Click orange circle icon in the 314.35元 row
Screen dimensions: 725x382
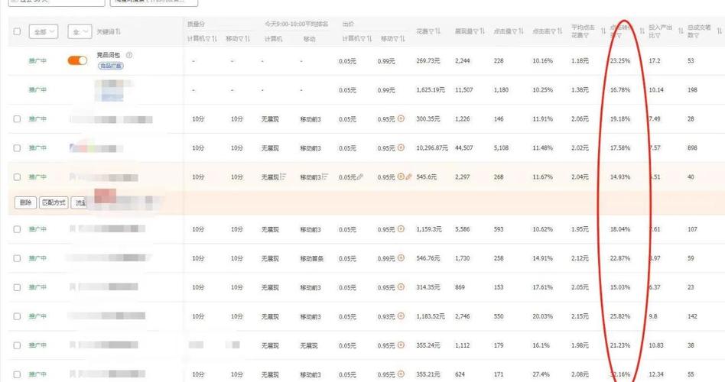(401, 286)
